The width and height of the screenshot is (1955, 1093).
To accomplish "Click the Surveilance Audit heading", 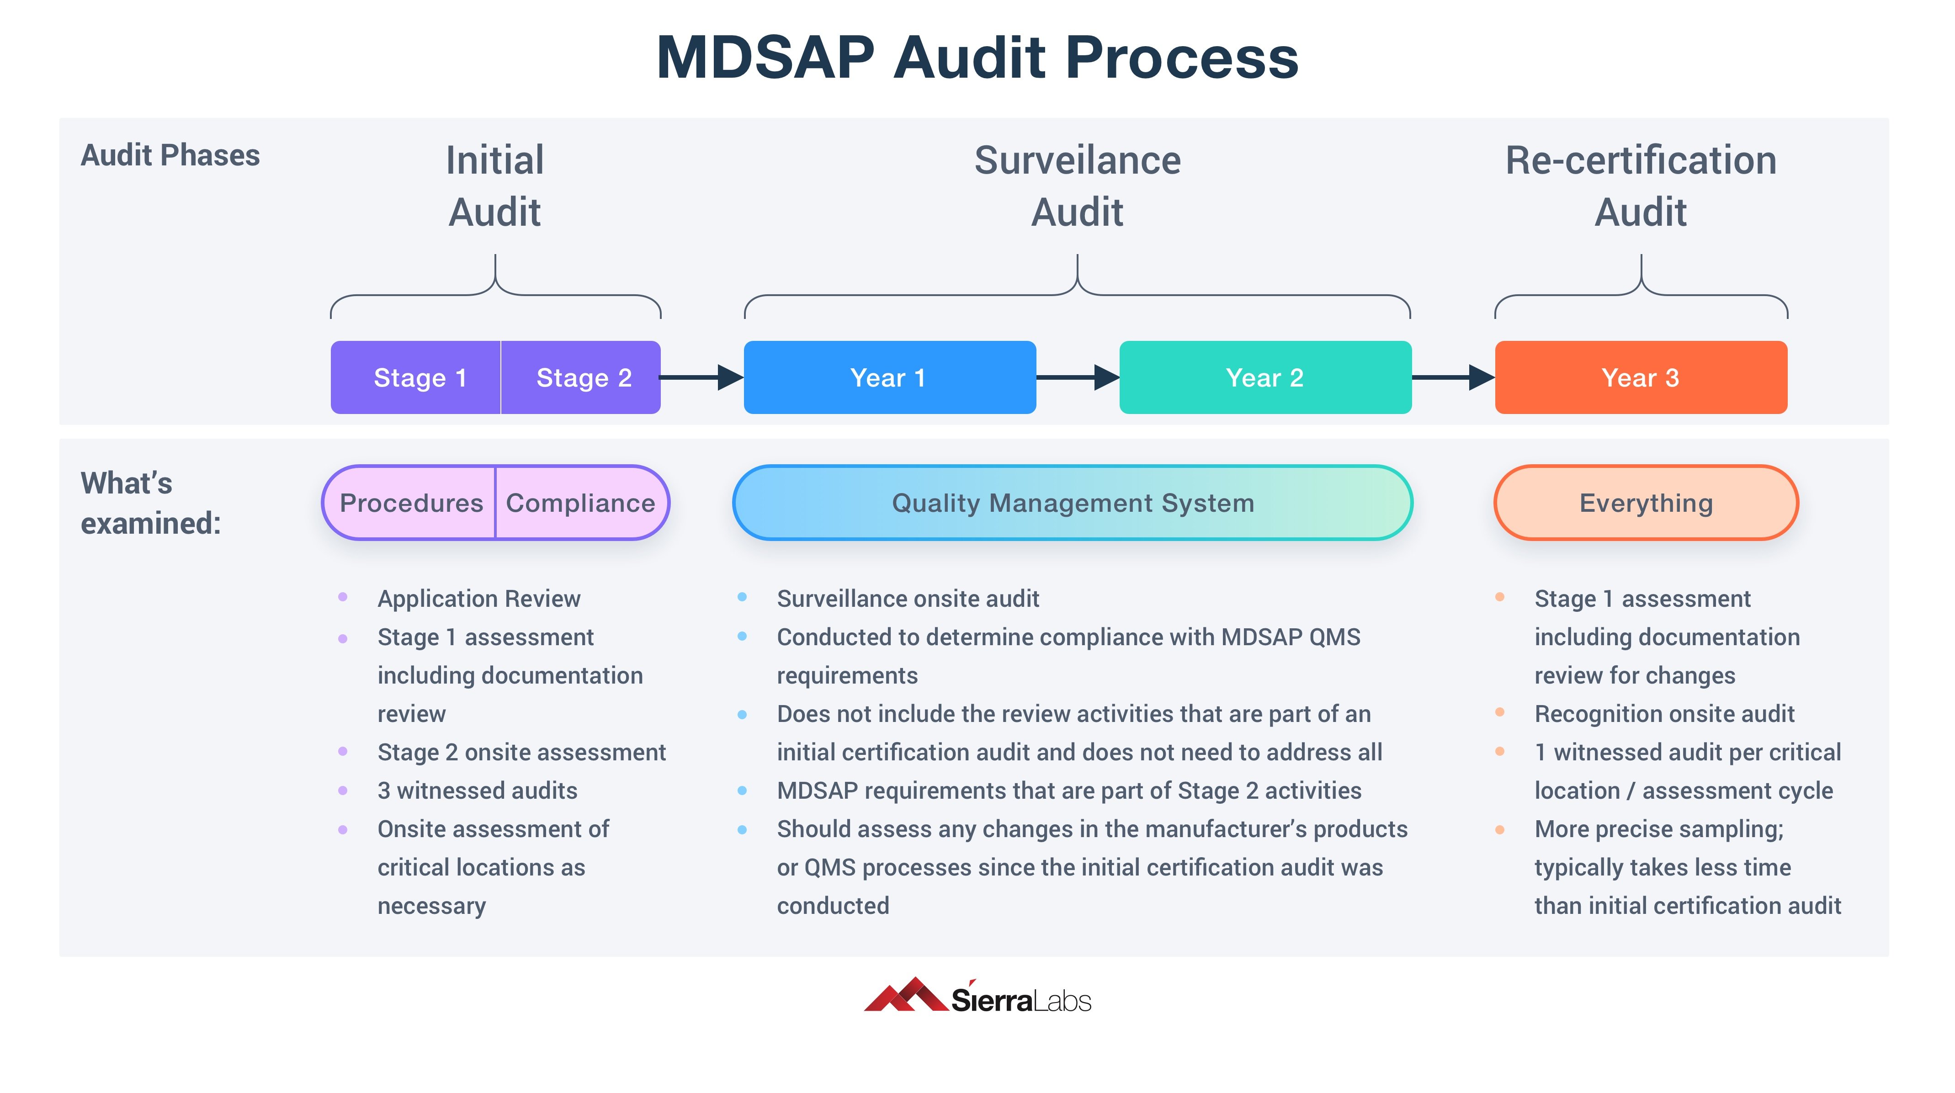I will (1077, 186).
